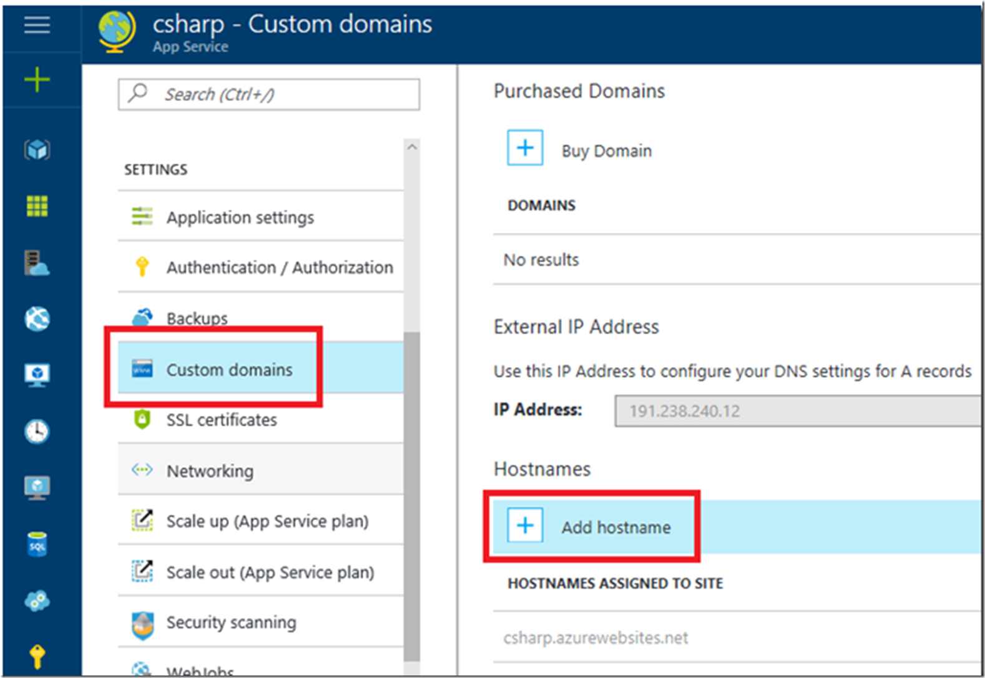Click the Networking arrows icon
Screen dimensions: 985x678
pos(142,469)
